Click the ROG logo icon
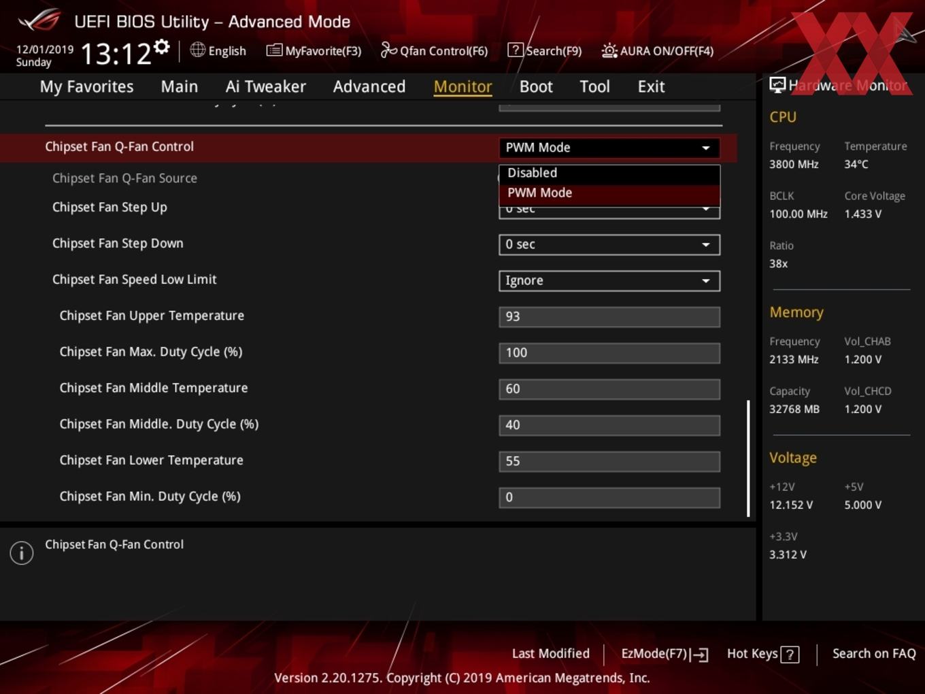Viewport: 925px width, 694px height. point(39,20)
